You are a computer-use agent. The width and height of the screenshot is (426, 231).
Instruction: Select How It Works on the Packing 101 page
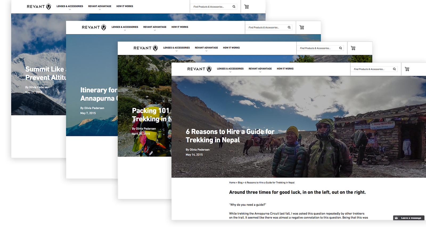click(231, 48)
